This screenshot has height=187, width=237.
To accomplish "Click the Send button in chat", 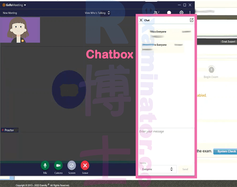I will tap(185, 169).
